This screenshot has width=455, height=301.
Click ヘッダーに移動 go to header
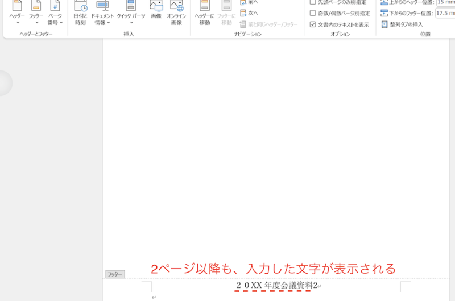tap(205, 12)
